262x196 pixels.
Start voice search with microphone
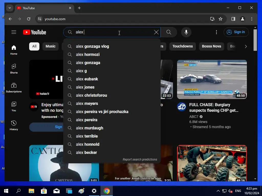pos(186,32)
